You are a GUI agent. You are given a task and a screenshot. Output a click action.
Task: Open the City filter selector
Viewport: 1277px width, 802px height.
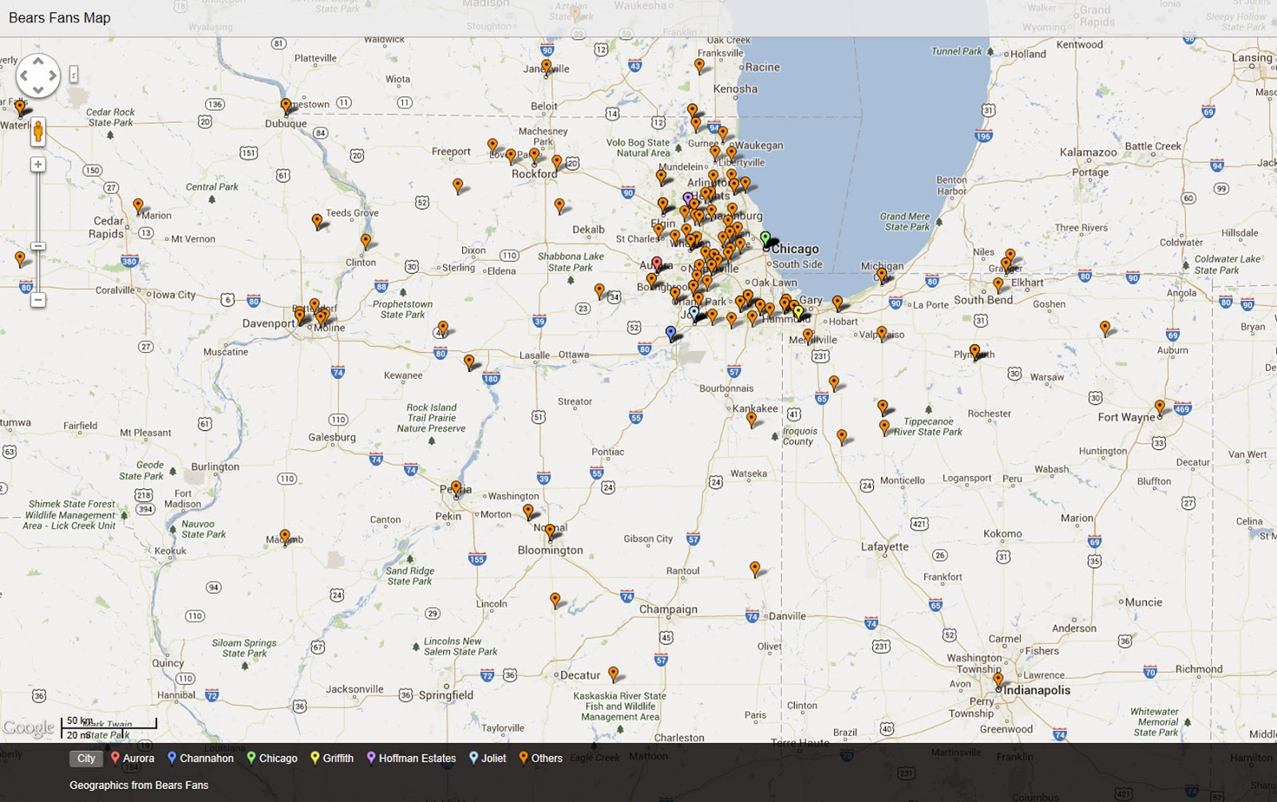[x=86, y=758]
